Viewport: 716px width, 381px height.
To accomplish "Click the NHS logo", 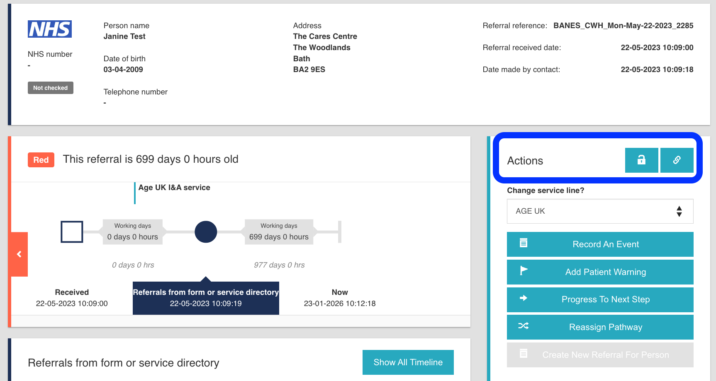I will click(50, 29).
